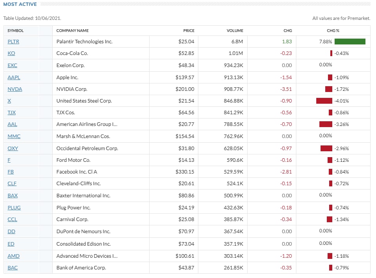Open the NVDA ticker link

(x=14, y=89)
